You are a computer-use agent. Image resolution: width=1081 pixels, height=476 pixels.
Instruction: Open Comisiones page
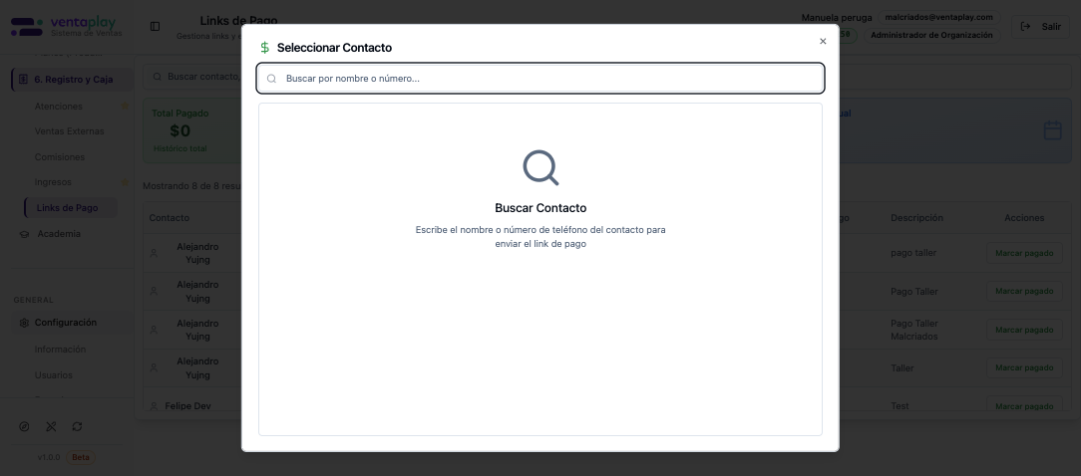click(59, 157)
